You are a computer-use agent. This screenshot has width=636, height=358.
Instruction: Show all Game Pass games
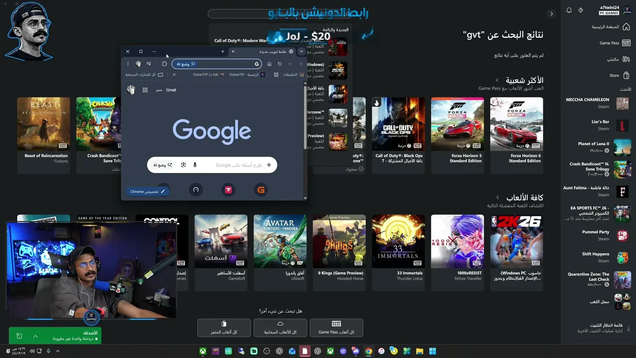click(336, 328)
